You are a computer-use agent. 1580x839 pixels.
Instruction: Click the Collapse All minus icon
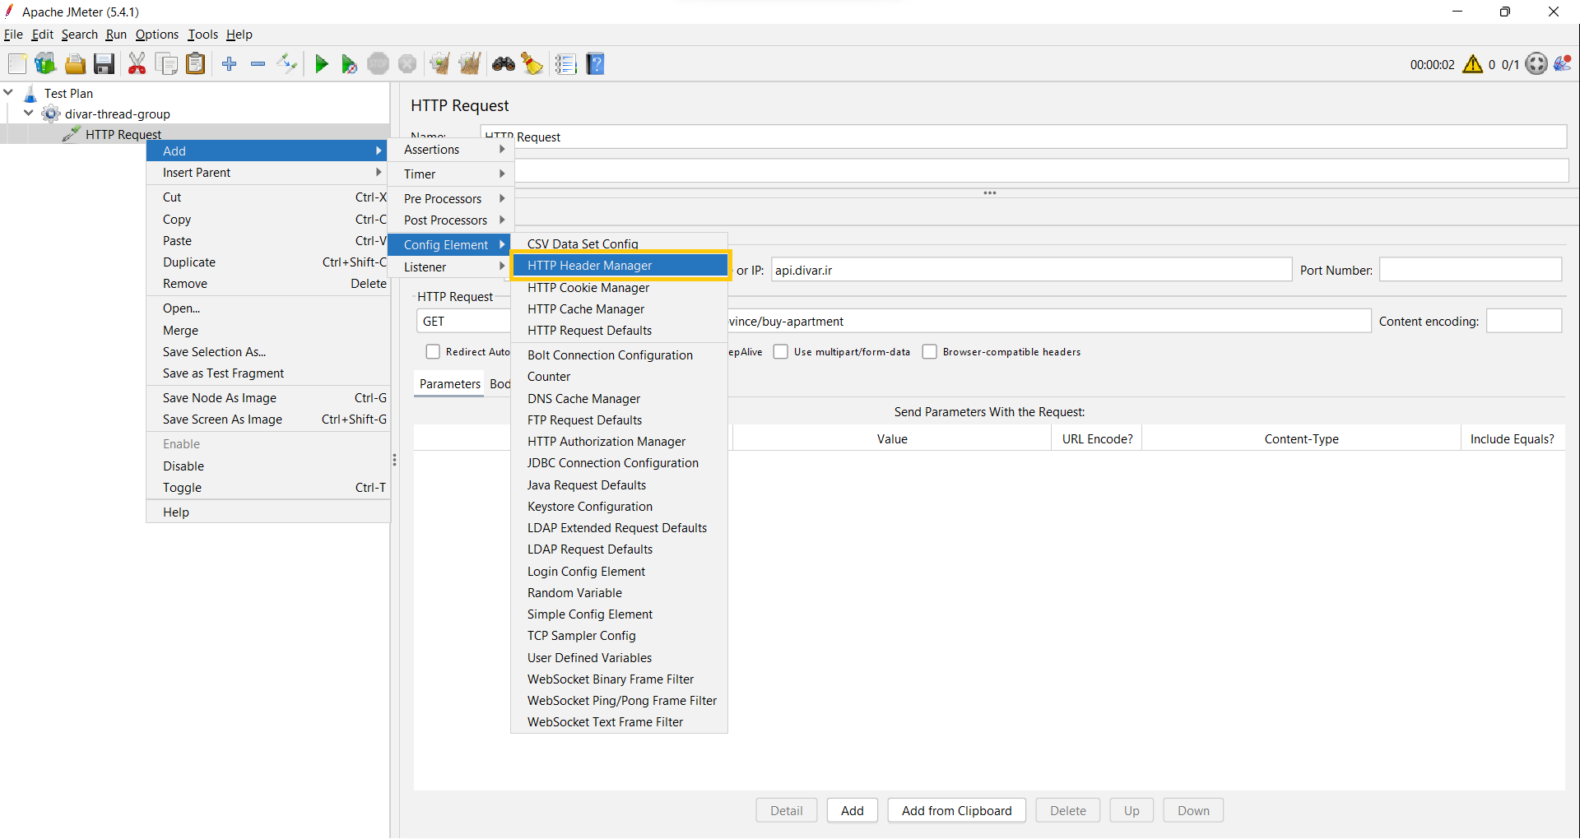tap(258, 63)
